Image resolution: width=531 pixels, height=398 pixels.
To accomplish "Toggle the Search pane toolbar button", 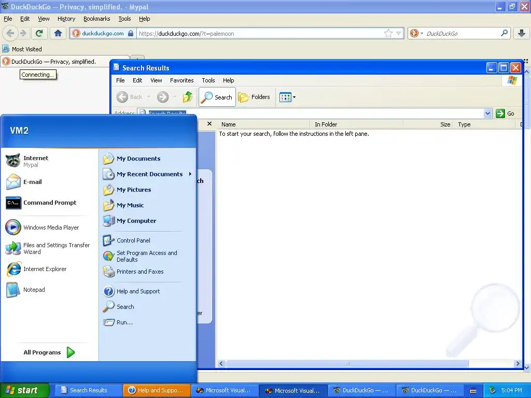I will (x=217, y=97).
